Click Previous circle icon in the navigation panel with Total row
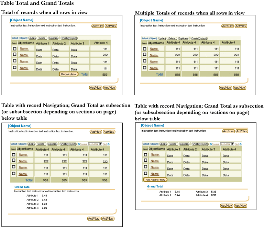The height and width of the screenshot is (229, 264). [79, 144]
